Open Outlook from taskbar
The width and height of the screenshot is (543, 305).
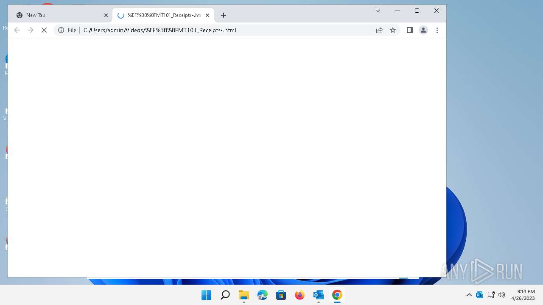(319, 295)
